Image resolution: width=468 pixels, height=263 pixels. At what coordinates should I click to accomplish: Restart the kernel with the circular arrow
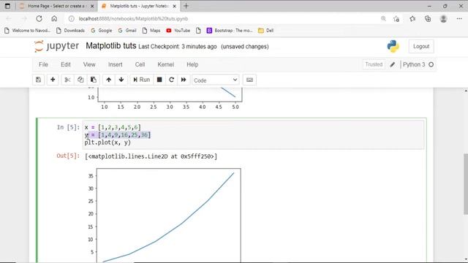coord(171,80)
